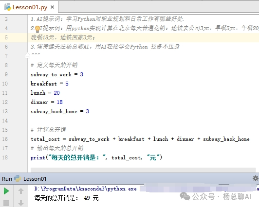The width and height of the screenshot is (259, 207).
Task: Click 'subway_to_work = 3' code line
Action: (x=57, y=74)
